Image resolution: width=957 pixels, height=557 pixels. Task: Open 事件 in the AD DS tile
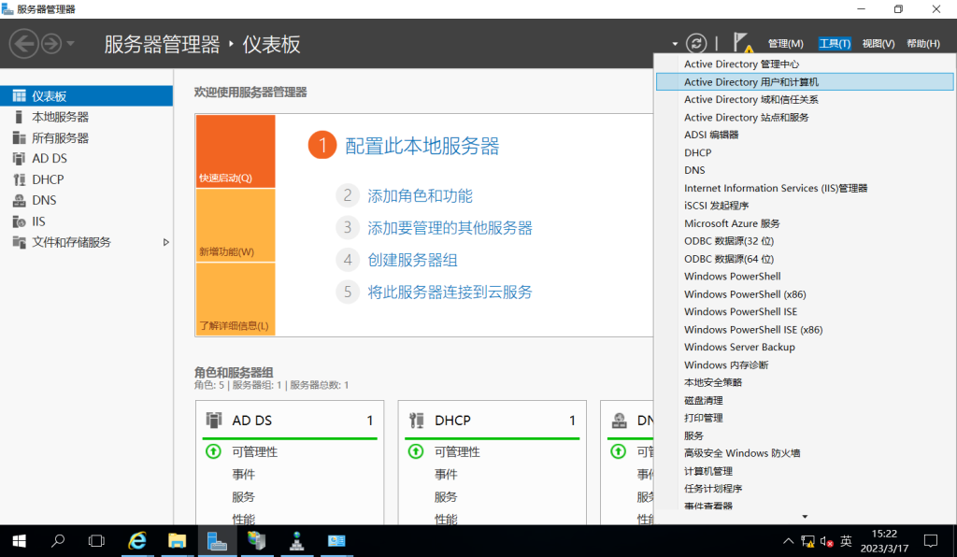[244, 475]
